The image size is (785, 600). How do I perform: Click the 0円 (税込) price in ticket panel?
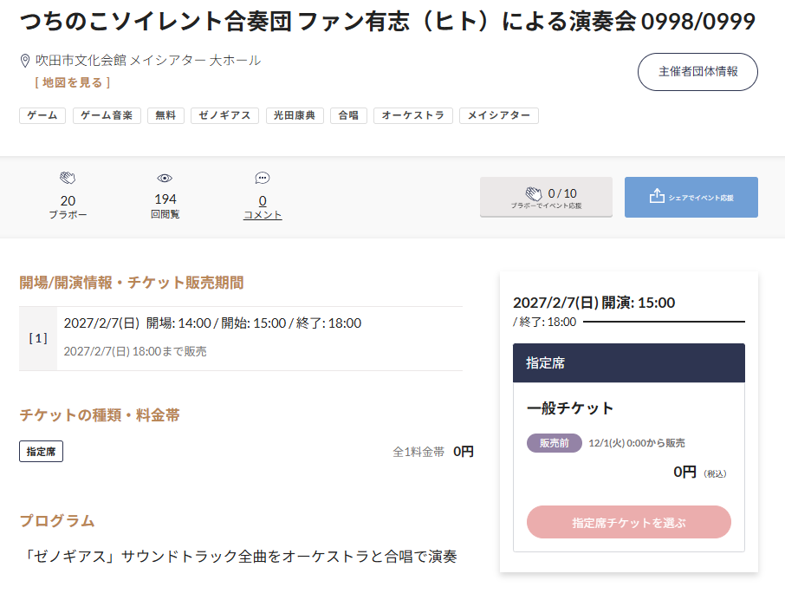click(700, 472)
